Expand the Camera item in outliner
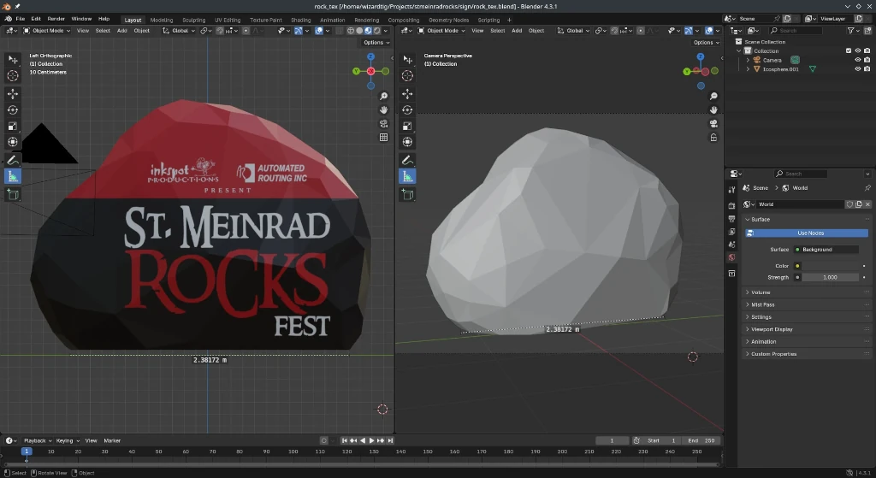Viewport: 876px width, 478px height. 748,60
